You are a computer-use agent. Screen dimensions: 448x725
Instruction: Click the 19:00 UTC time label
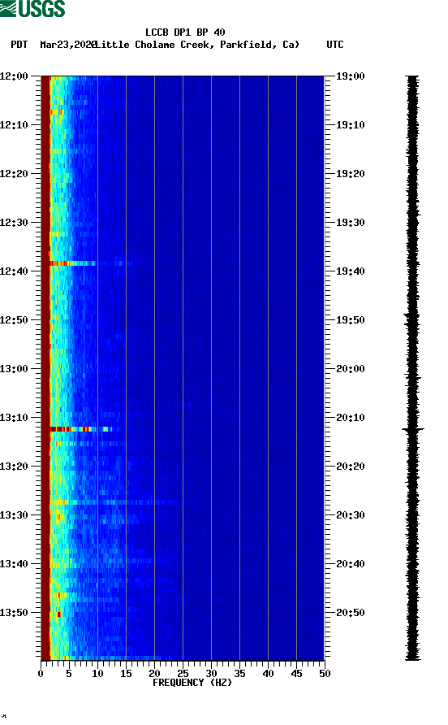pyautogui.click(x=350, y=76)
